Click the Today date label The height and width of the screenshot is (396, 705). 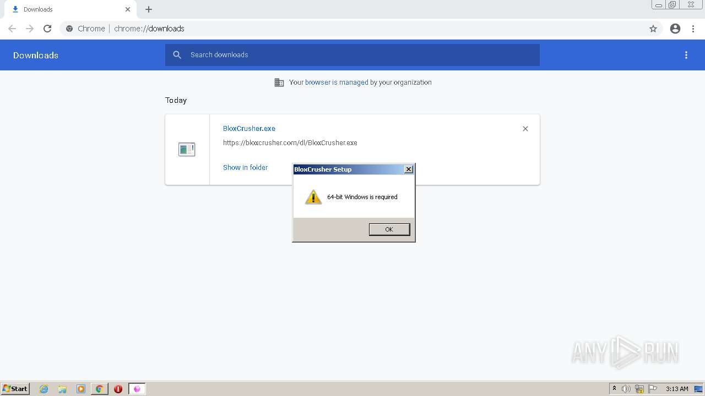[176, 100]
